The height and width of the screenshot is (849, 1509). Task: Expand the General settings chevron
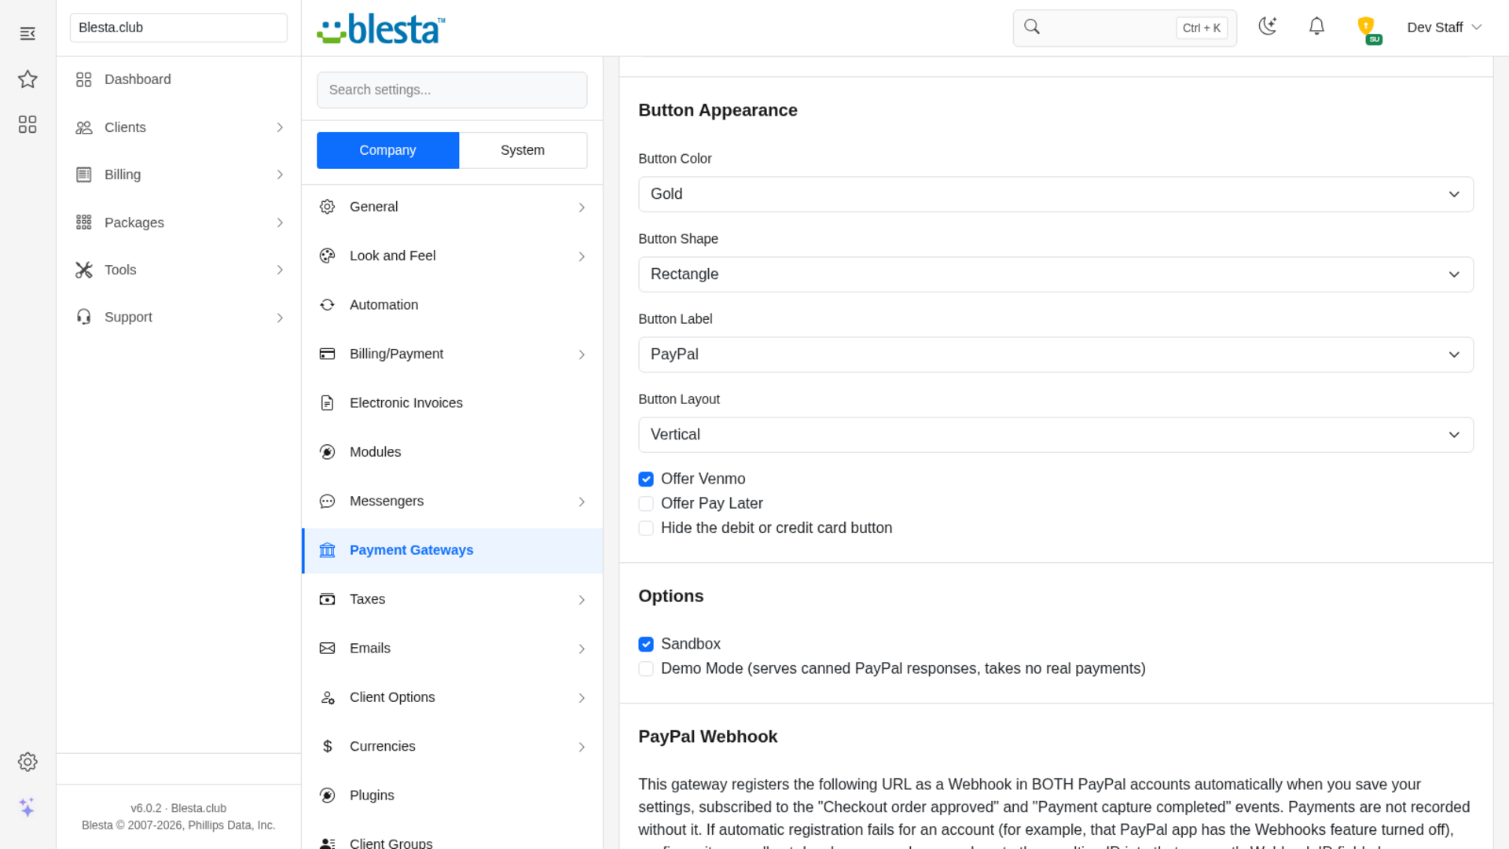point(582,208)
